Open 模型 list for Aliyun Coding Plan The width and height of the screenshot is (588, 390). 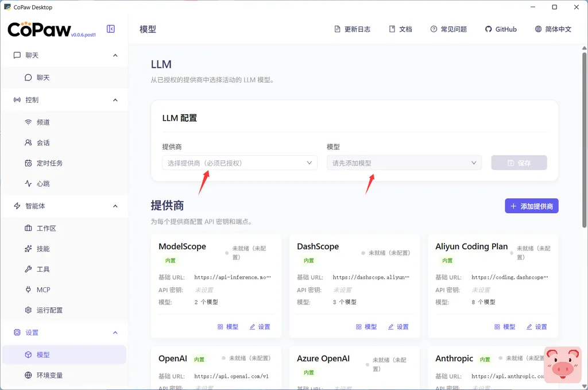click(x=505, y=327)
